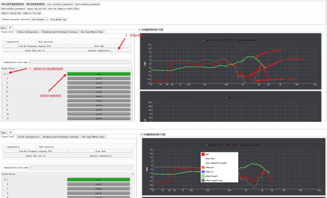
Task: Click pink color swatch in the context menu
Action: [203, 168]
